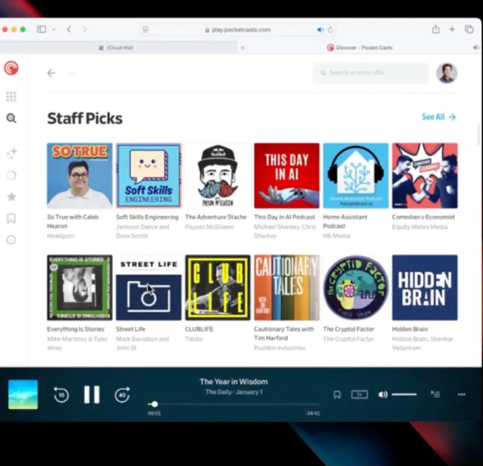Image resolution: width=483 pixels, height=466 pixels.
Task: Bookmark the current episode in player
Action: click(x=337, y=395)
